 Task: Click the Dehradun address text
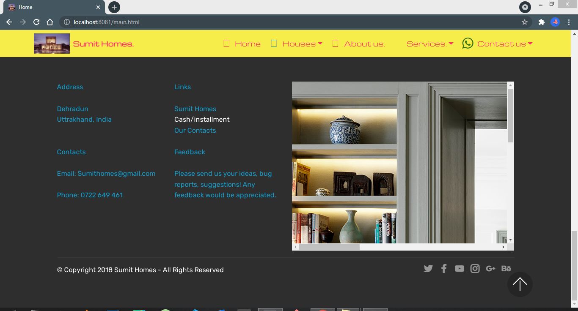click(73, 109)
